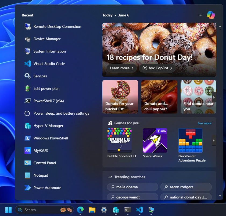Click the Copilot logo icon
The width and height of the screenshot is (226, 216).
(211, 15)
